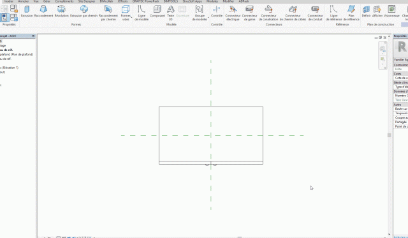Open the BIMcollab ribbon tab
This screenshot has width=408, height=238.
tap(106, 1)
